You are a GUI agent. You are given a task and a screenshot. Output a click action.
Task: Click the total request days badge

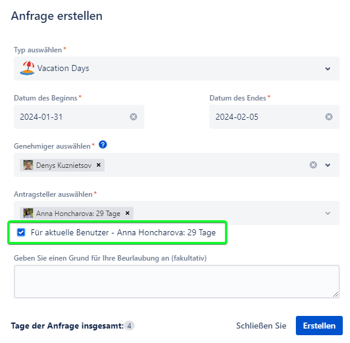tap(129, 326)
